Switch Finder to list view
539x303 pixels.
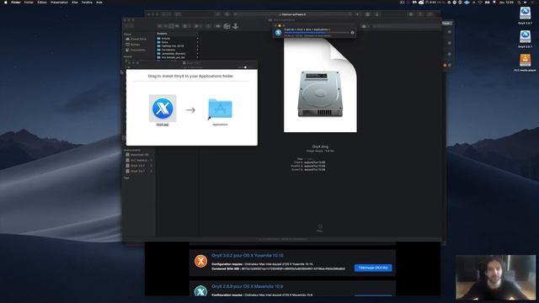click(x=165, y=26)
